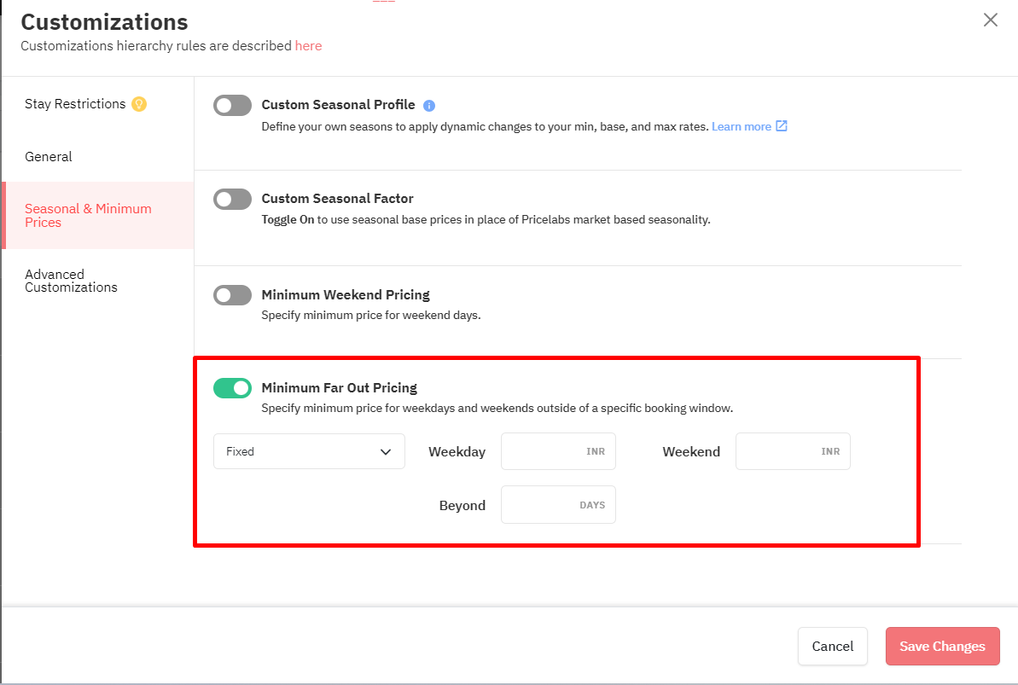Click the Beyond DAYS input field
The width and height of the screenshot is (1018, 685).
[558, 504]
